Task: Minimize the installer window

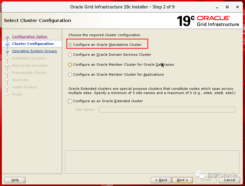Action: [217, 7]
